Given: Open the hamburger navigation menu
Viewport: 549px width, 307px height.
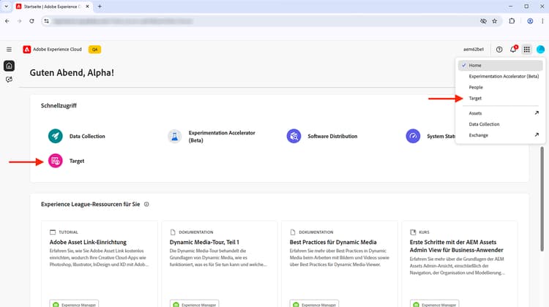Looking at the screenshot, I should pos(9,49).
